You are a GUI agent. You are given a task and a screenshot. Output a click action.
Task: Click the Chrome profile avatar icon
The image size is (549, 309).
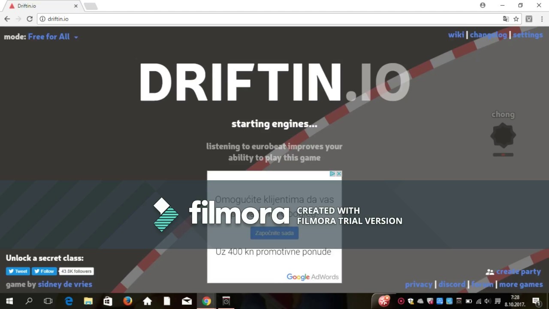(x=483, y=5)
